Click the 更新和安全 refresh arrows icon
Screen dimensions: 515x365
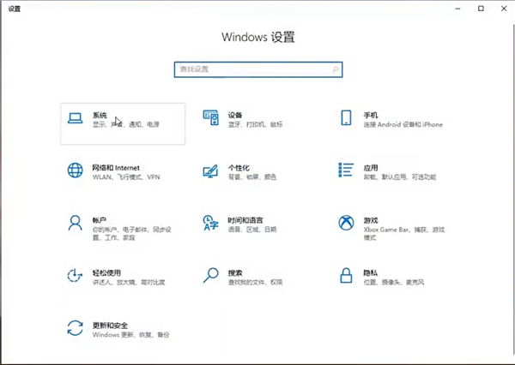click(x=76, y=327)
